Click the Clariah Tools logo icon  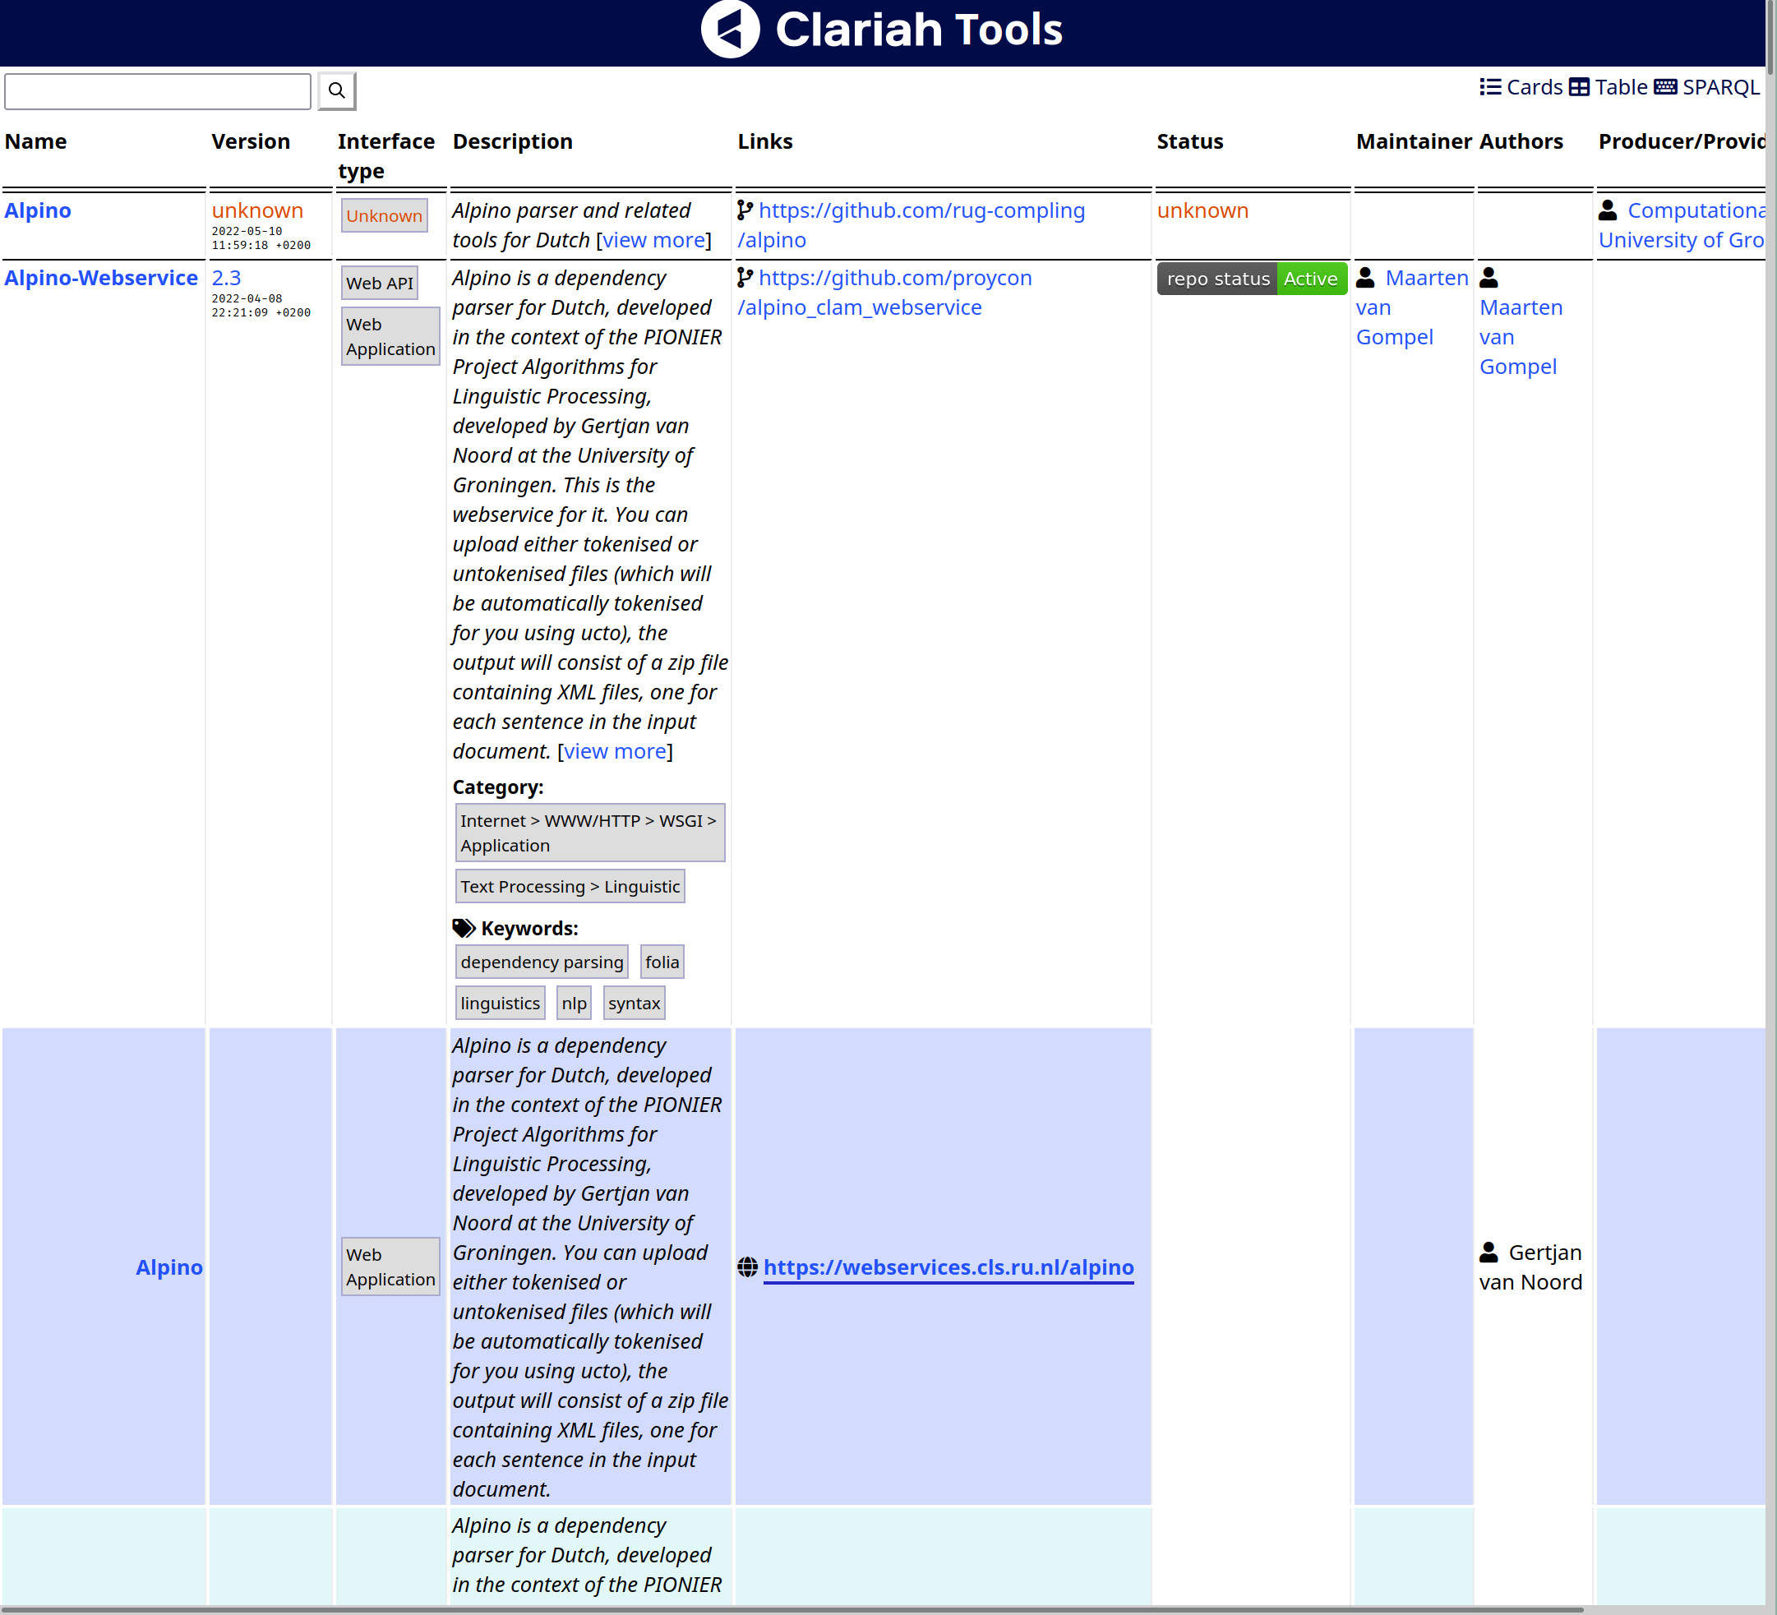click(x=730, y=29)
